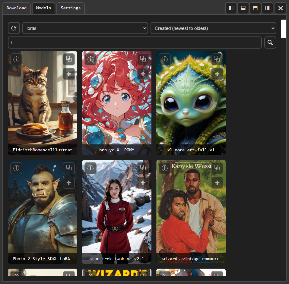289x284 pixels.
Task: Dock panel to the bottom
Action: 243,8
